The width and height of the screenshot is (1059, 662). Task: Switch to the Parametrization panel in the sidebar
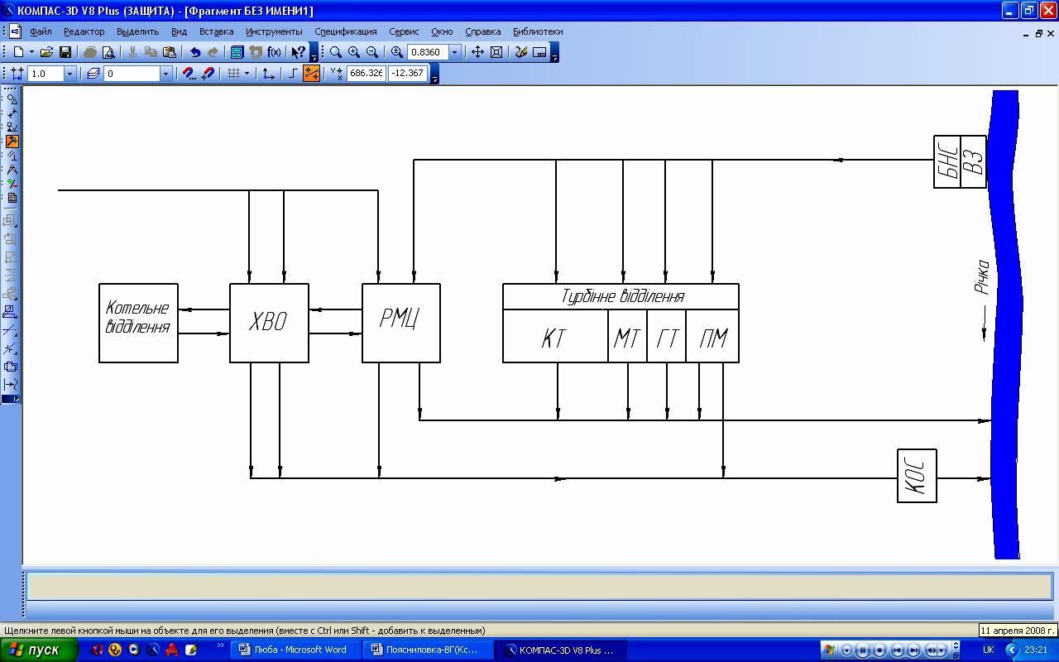12,156
